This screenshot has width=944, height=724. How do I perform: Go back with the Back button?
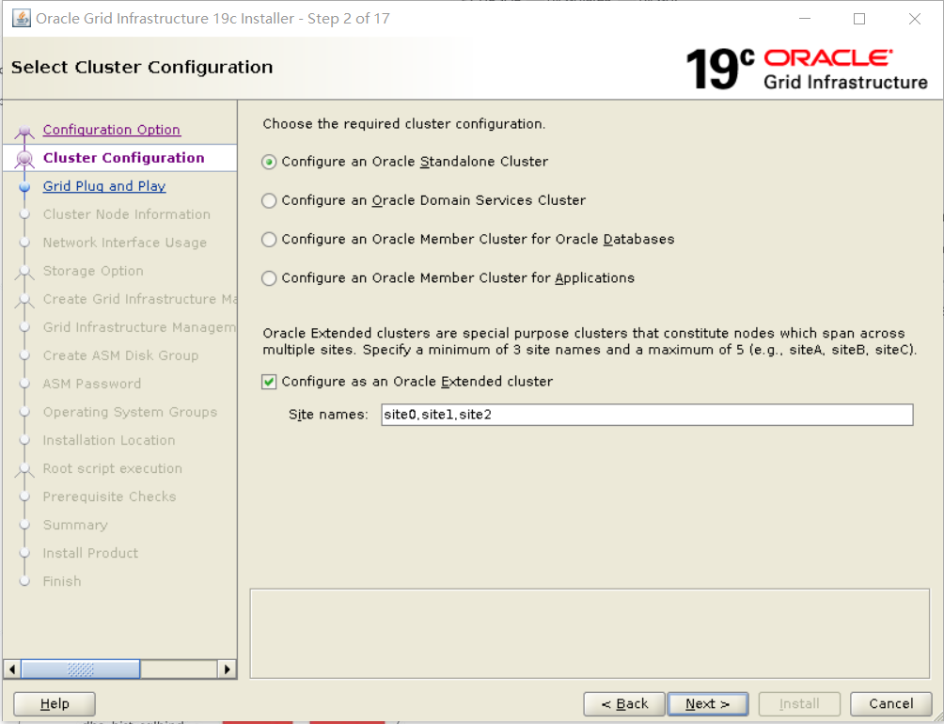pyautogui.click(x=624, y=703)
